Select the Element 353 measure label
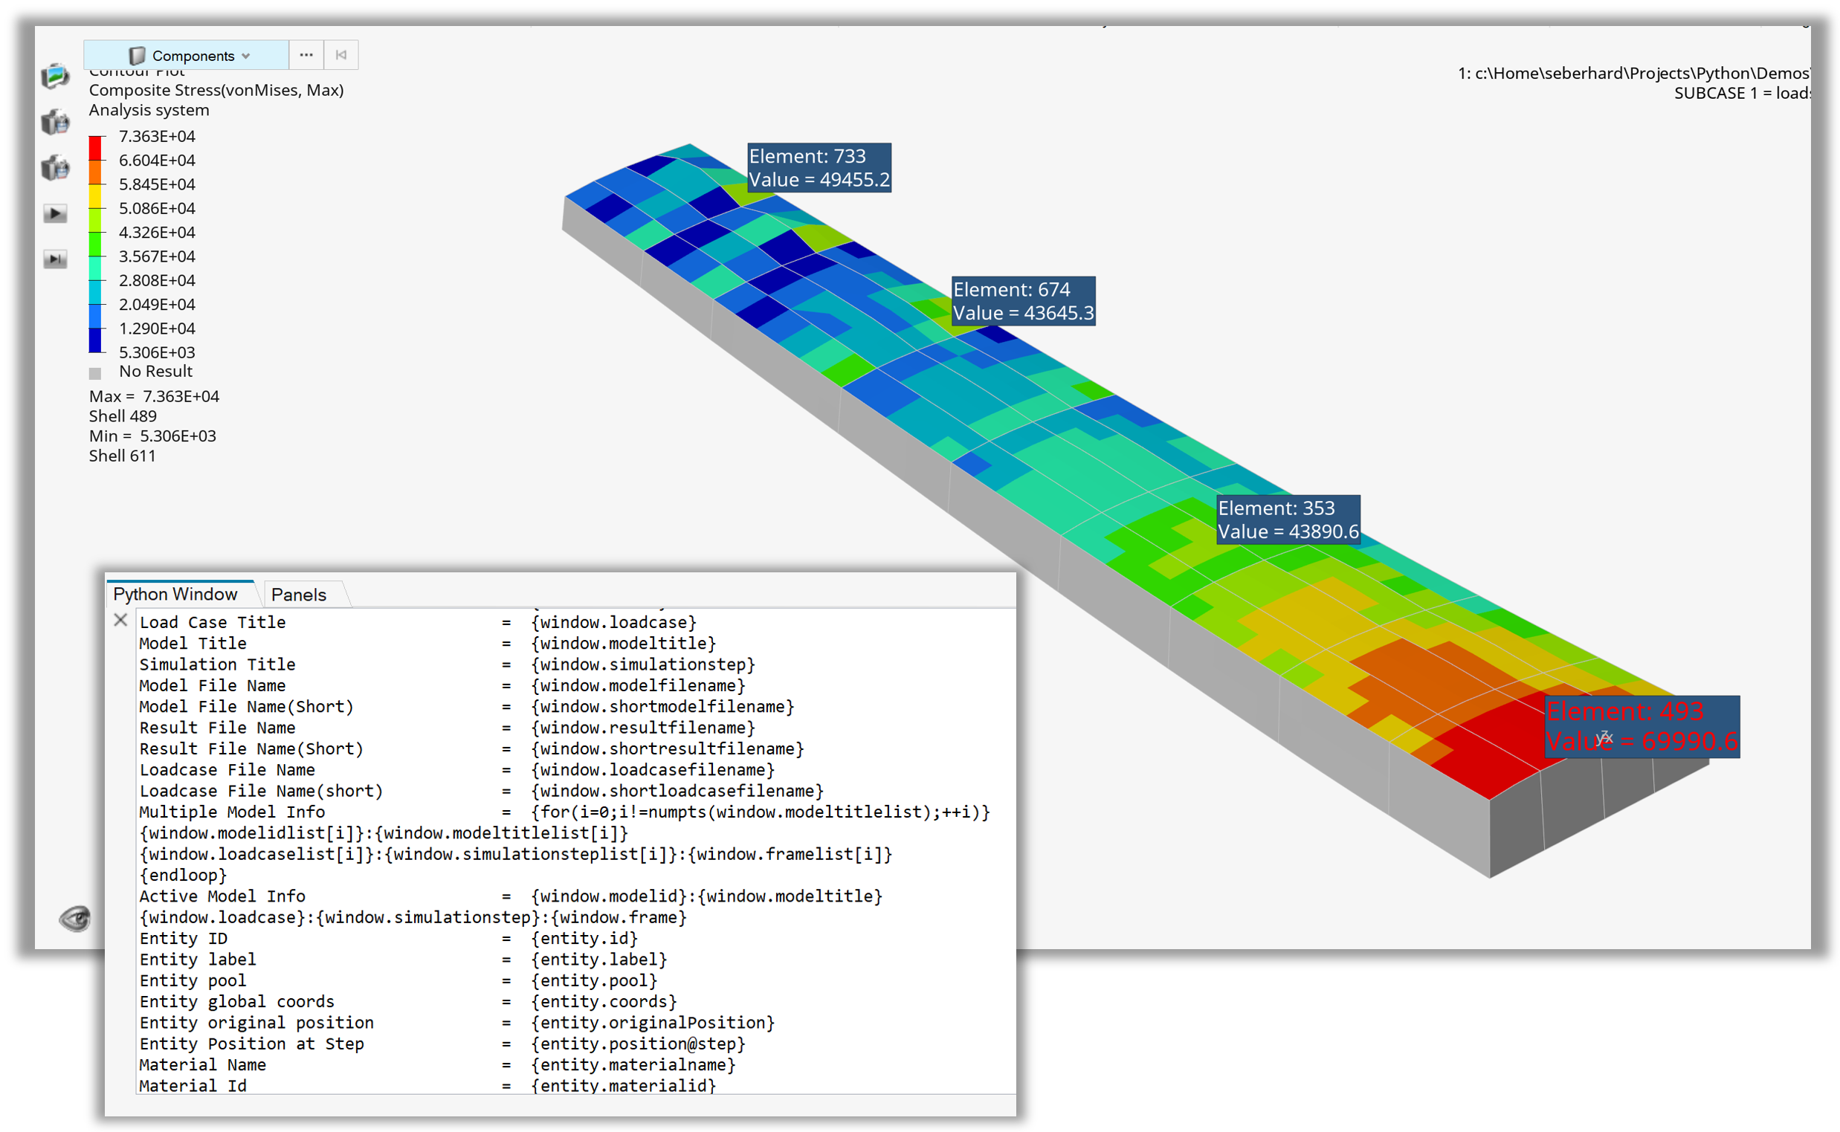Screen dimensions: 1840x1132 1288,520
